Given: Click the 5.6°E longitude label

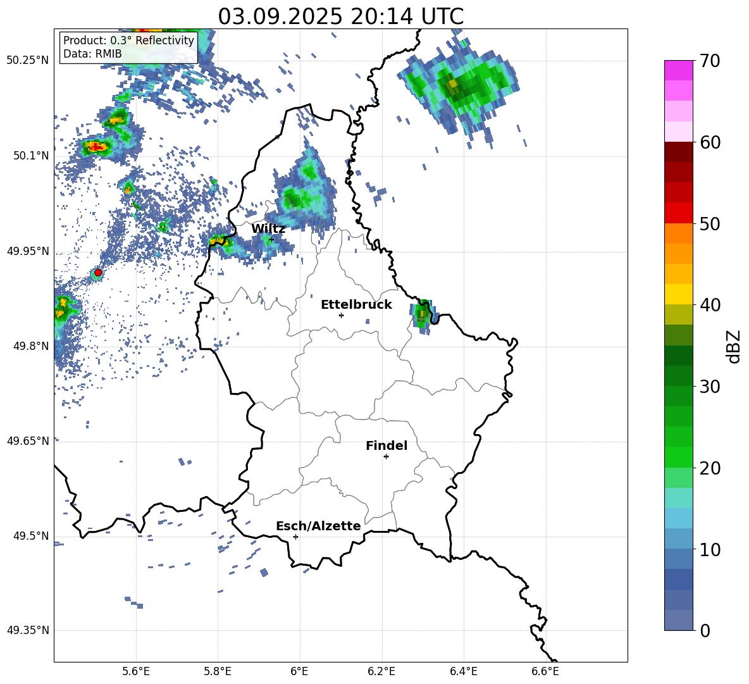Looking at the screenshot, I should click(x=136, y=671).
